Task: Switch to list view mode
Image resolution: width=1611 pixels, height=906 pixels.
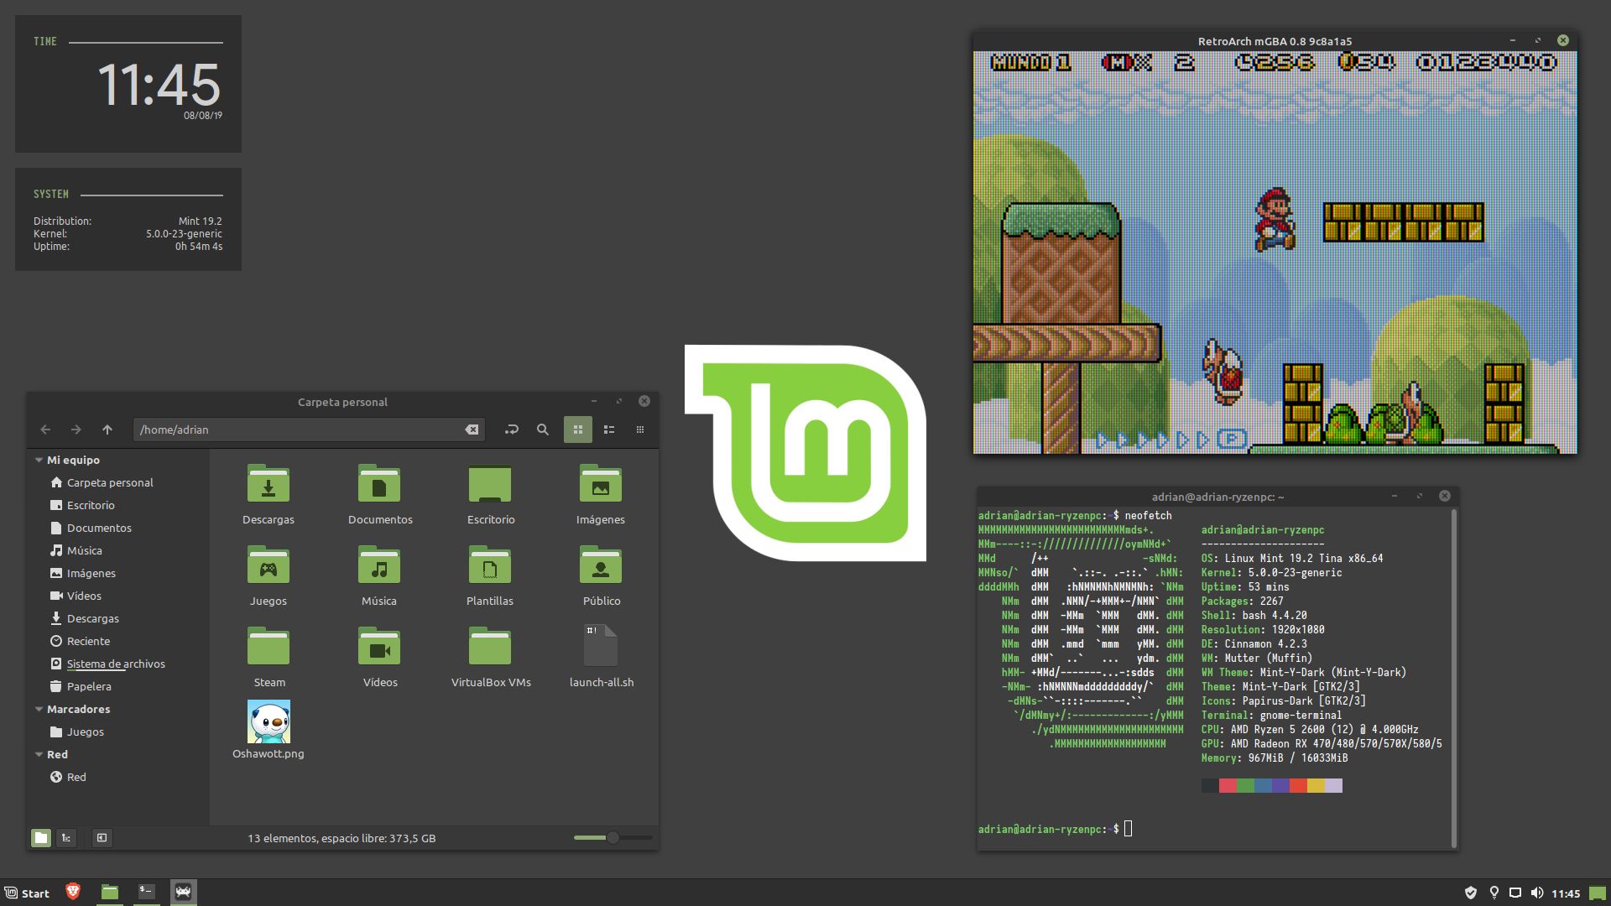Action: (x=609, y=430)
